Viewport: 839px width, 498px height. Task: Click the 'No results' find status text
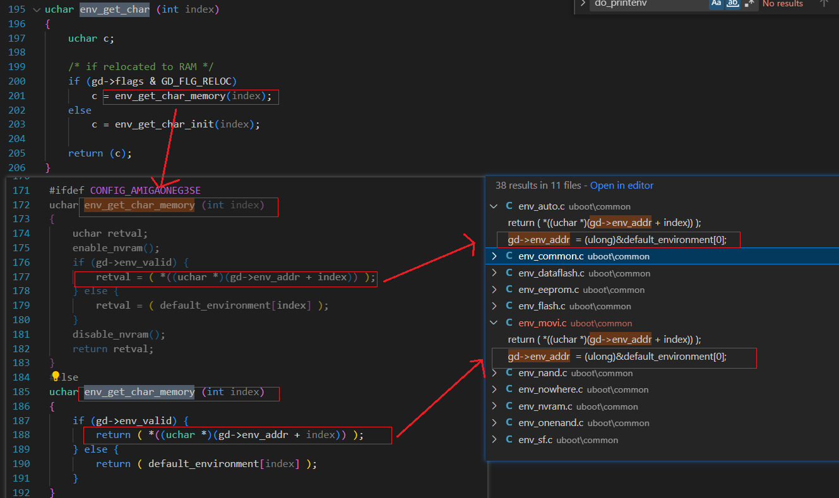tap(783, 3)
